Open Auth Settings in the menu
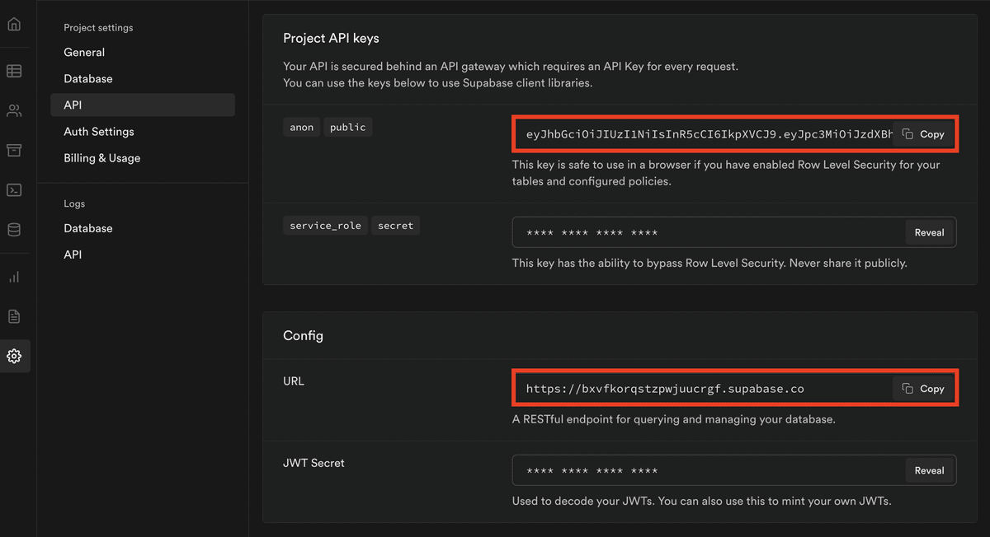Image resolution: width=990 pixels, height=537 pixels. (99, 131)
